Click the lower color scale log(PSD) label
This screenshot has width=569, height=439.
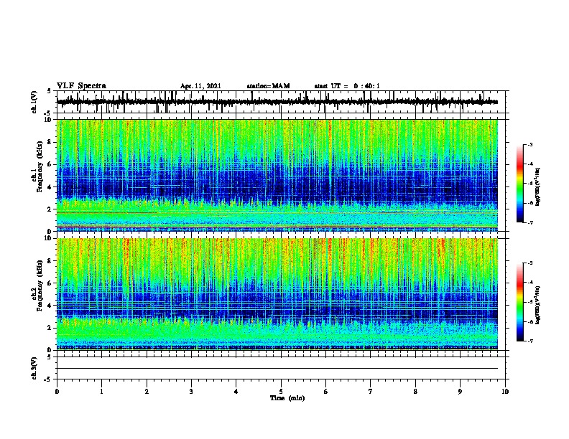(538, 305)
